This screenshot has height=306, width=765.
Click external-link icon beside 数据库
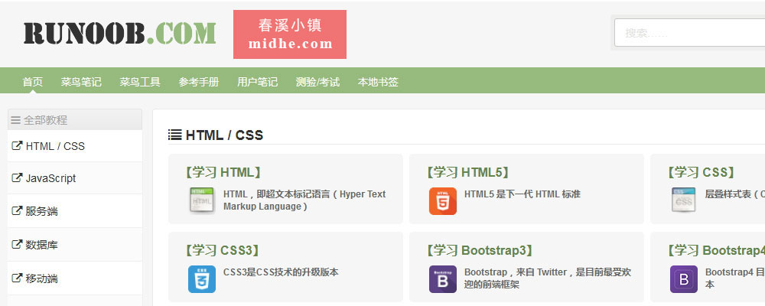[17, 244]
